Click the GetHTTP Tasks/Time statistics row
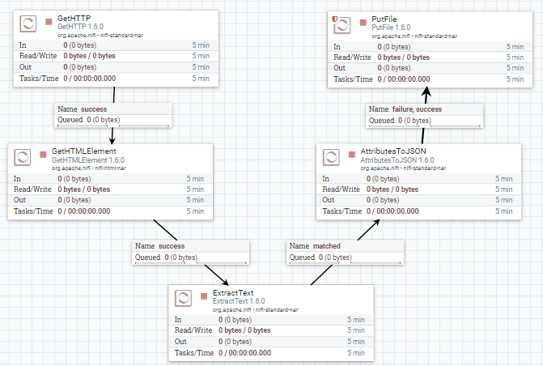This screenshot has height=366, width=543. click(113, 79)
